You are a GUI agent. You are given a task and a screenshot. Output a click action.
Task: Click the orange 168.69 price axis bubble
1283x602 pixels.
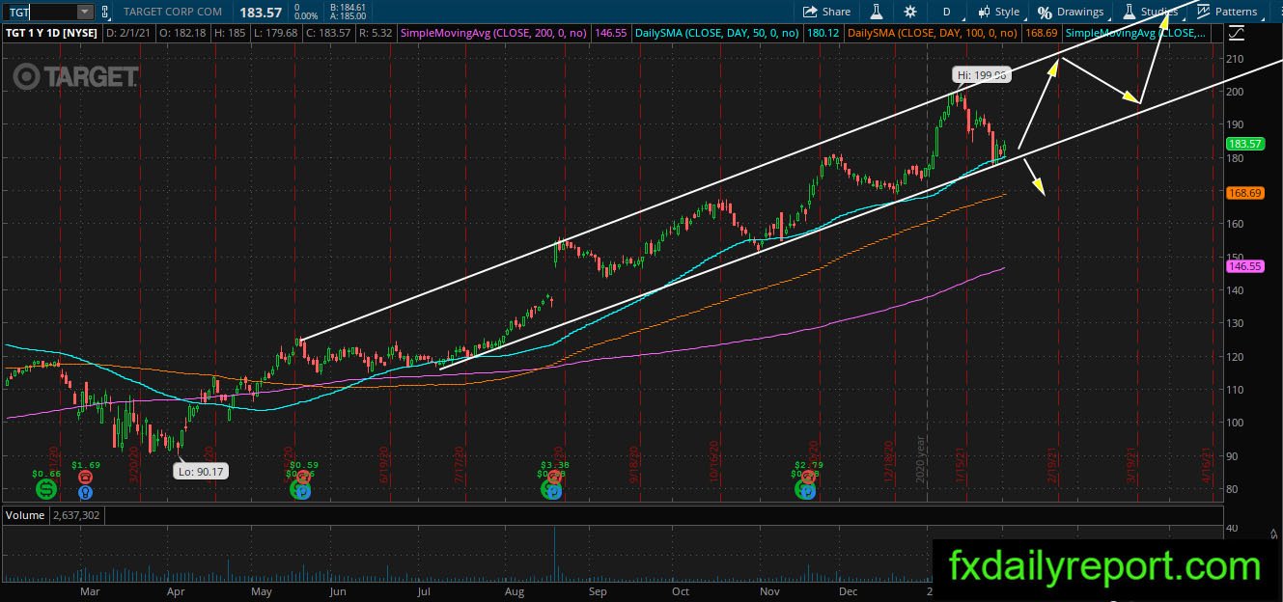[x=1243, y=193]
